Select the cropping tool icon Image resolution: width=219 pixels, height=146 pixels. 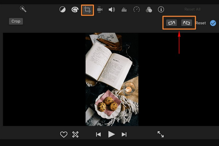pos(87,10)
